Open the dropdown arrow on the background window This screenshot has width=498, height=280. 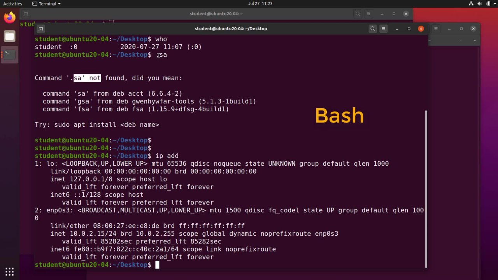point(474,40)
